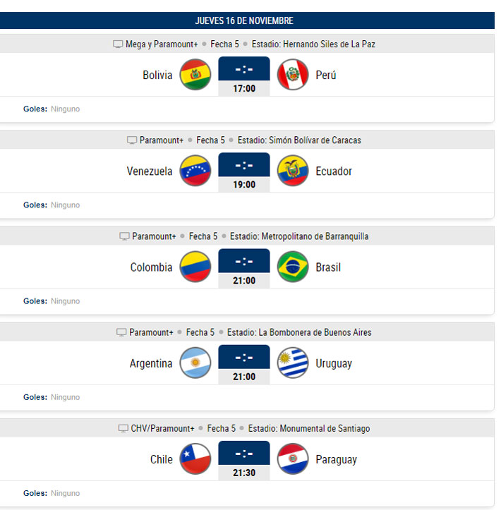
Task: Click the Perú flag icon
Action: 293,75
